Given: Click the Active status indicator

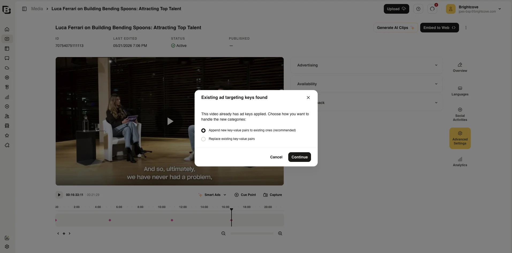Looking at the screenshot, I should (179, 46).
